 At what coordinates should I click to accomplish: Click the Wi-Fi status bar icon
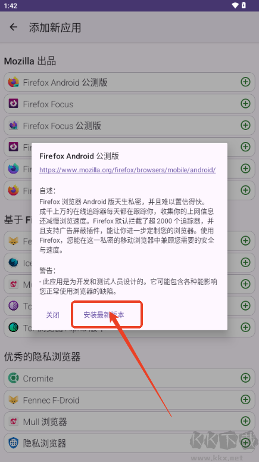(x=235, y=5)
